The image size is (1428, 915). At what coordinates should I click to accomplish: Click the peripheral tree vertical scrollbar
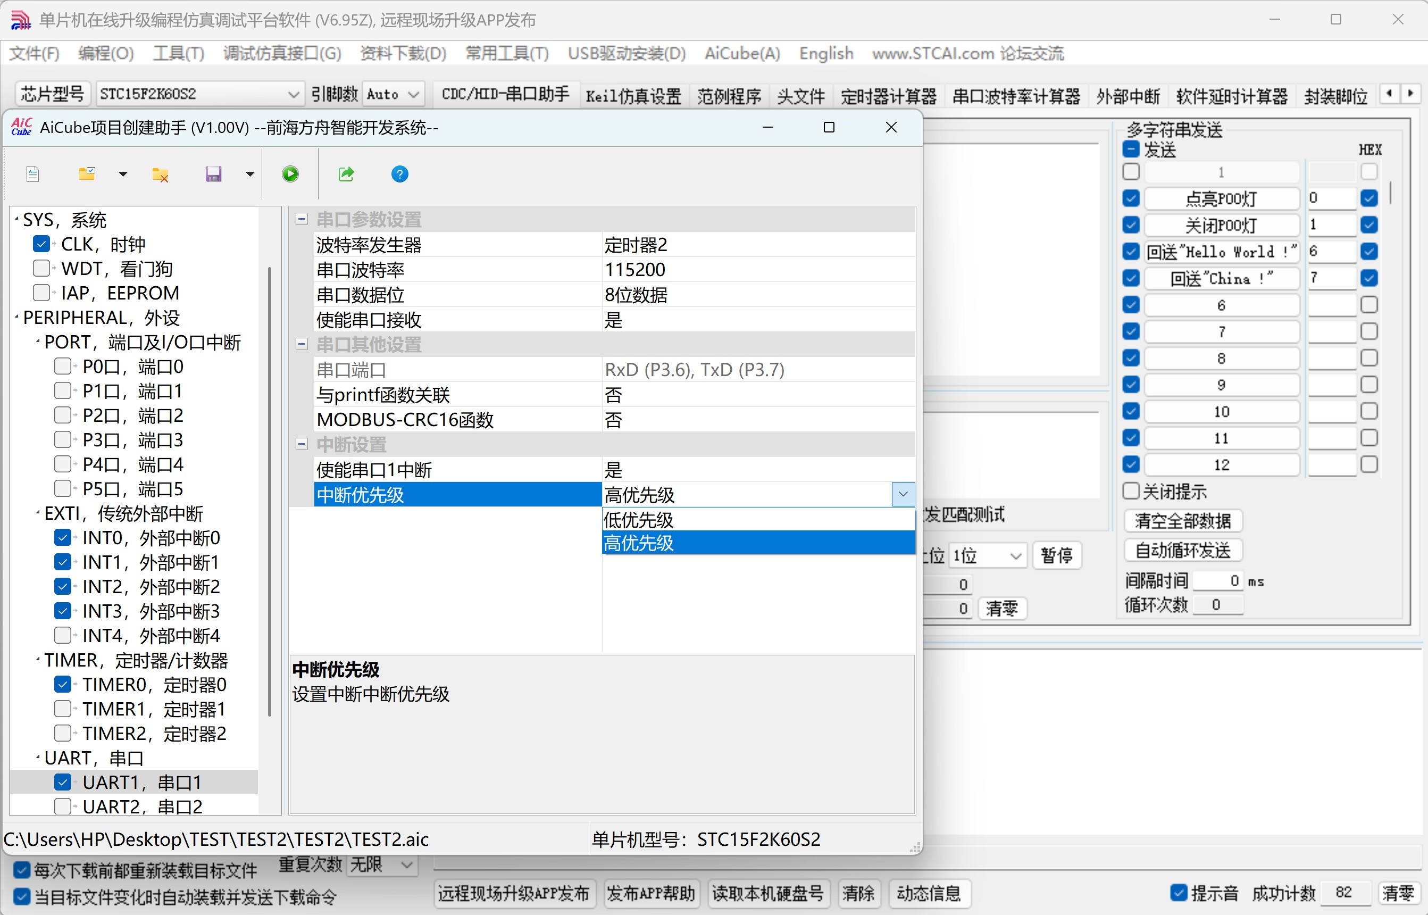[270, 493]
